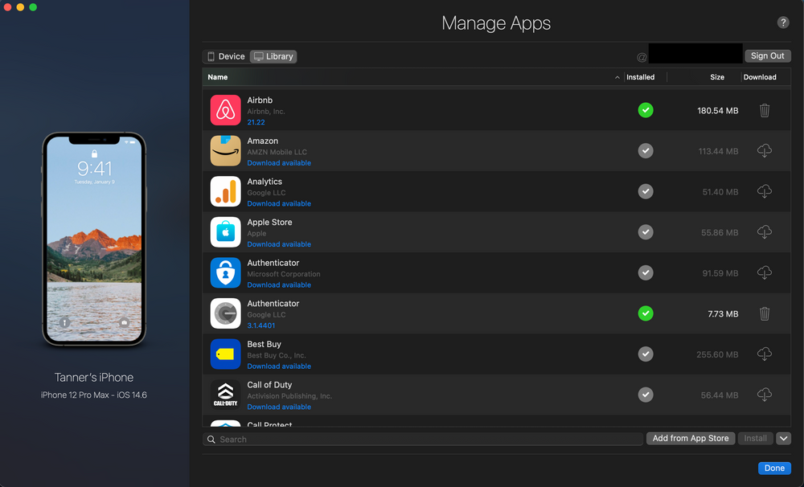Click the gray installed checkmark for Apple Store

[x=646, y=232]
